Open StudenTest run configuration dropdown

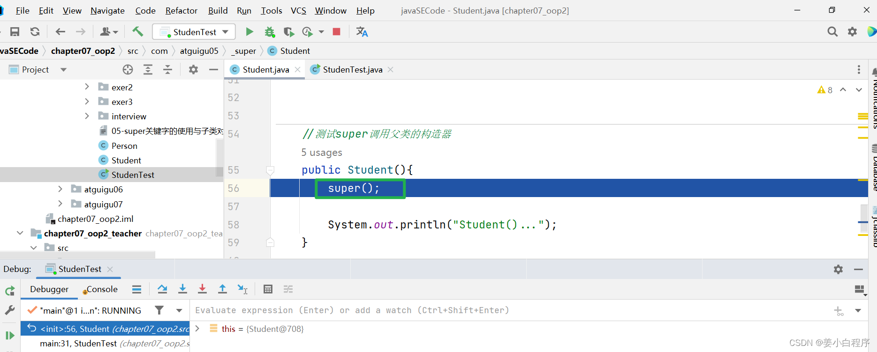pos(194,32)
